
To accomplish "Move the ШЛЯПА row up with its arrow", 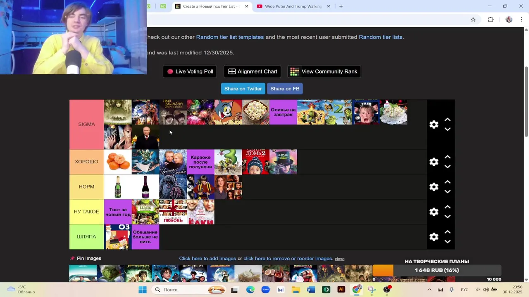I will (x=447, y=232).
